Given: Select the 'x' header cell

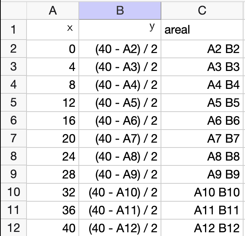Looking at the screenshot, I should pos(53,29).
